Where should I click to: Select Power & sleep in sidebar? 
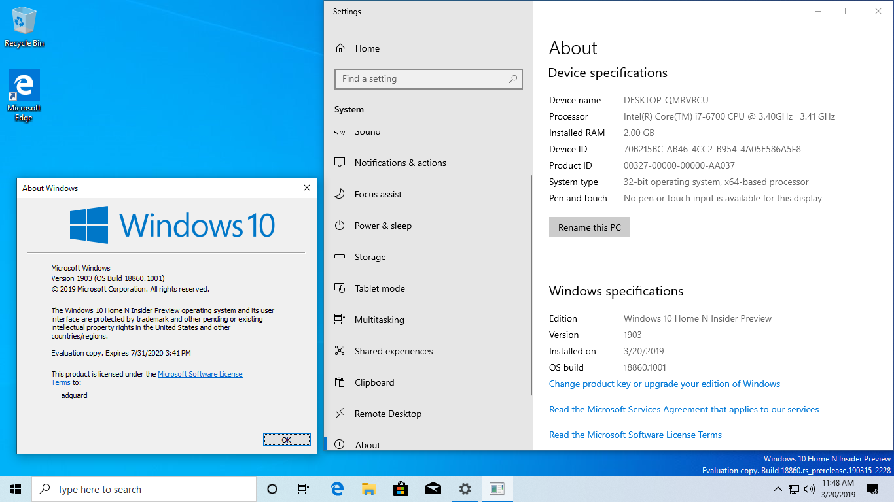pyautogui.click(x=427, y=226)
